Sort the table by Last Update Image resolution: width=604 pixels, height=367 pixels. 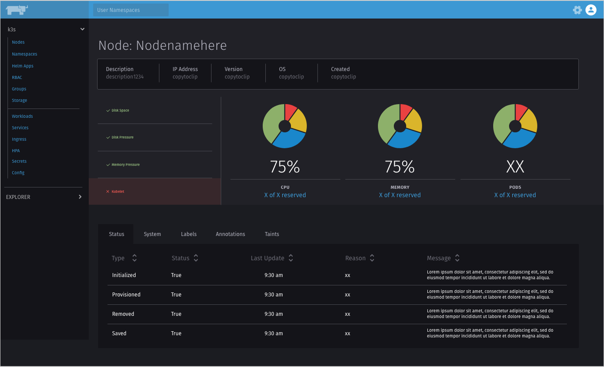pos(291,258)
